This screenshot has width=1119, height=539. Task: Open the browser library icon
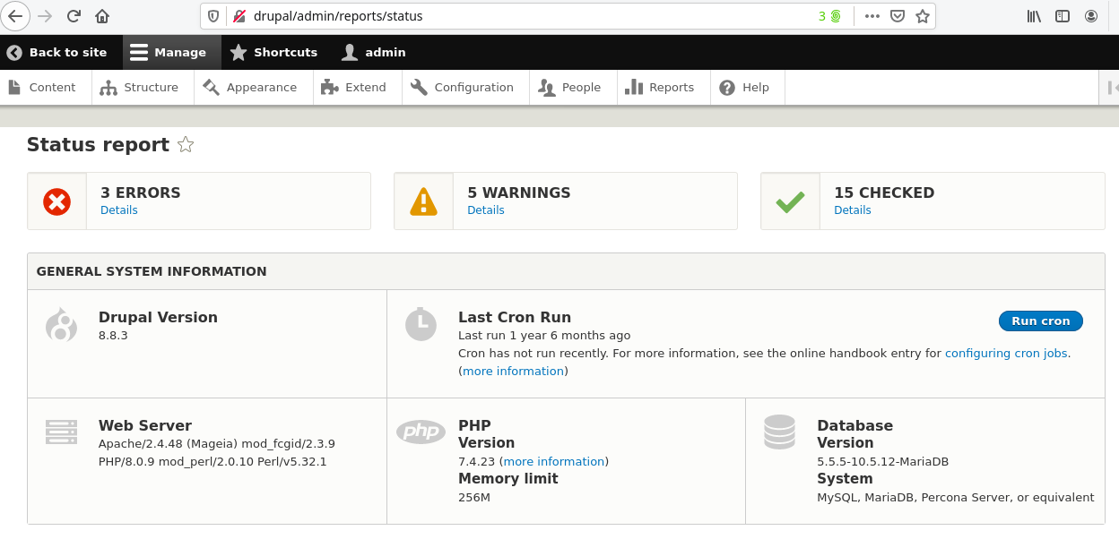1034,16
